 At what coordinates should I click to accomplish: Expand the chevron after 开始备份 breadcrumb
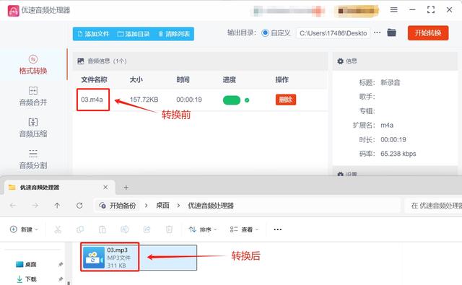(146, 206)
